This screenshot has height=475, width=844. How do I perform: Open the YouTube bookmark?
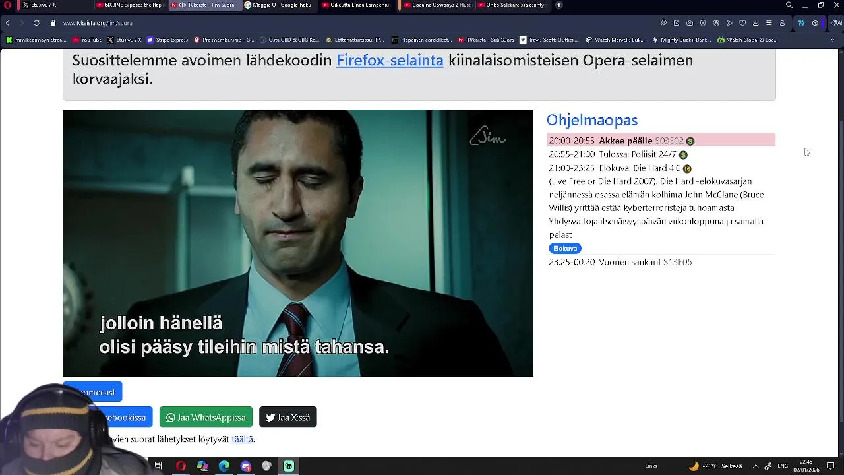point(87,40)
